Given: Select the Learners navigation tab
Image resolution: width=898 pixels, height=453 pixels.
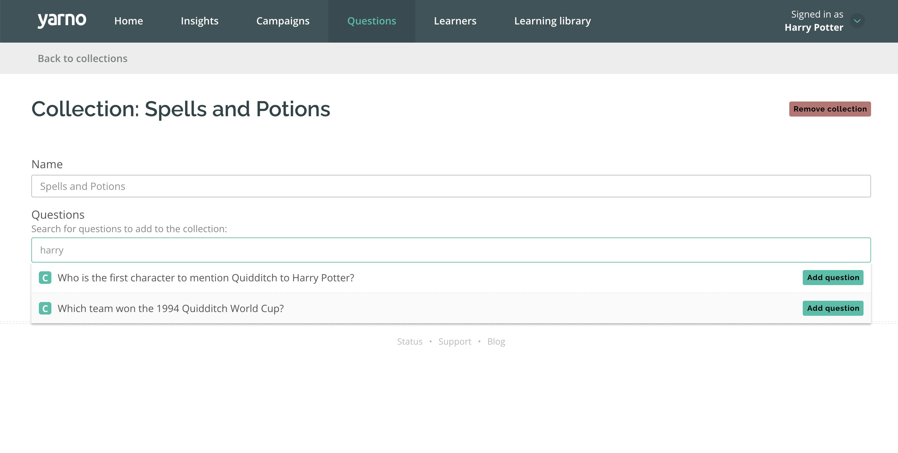Looking at the screenshot, I should click(x=455, y=21).
